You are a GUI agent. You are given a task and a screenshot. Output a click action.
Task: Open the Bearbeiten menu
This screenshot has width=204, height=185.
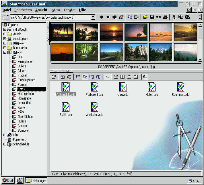point(23,10)
